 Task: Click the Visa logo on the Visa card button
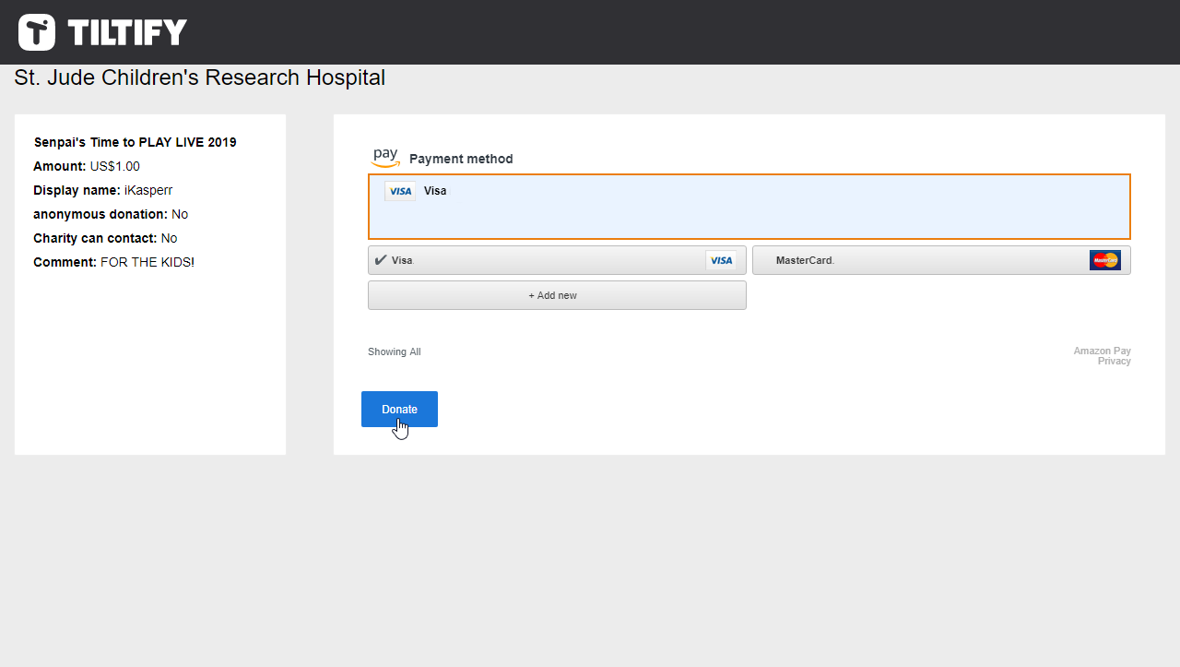tap(721, 260)
